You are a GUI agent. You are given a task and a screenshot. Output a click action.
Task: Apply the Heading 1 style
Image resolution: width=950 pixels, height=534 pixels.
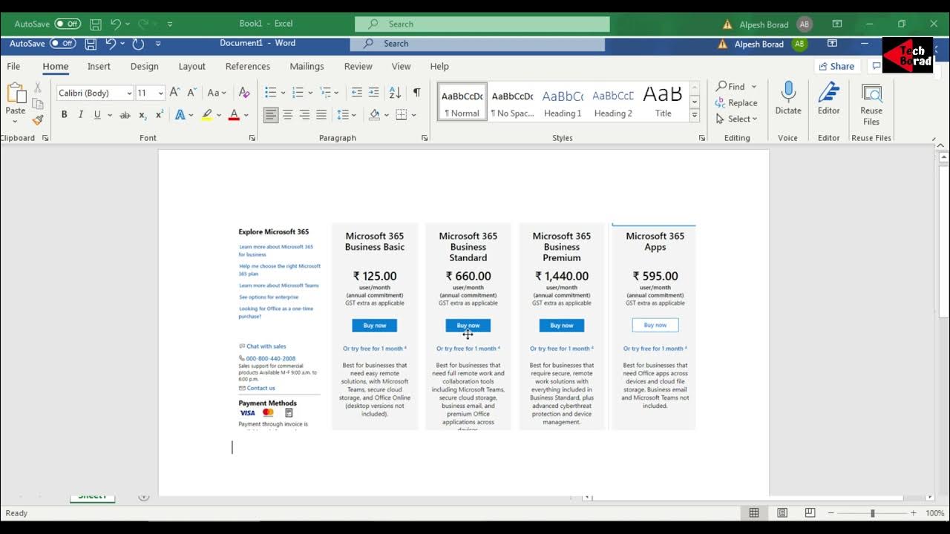[563, 102]
